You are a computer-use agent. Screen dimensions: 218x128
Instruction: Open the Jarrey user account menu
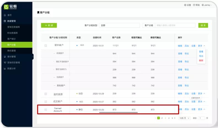click(x=207, y=5)
